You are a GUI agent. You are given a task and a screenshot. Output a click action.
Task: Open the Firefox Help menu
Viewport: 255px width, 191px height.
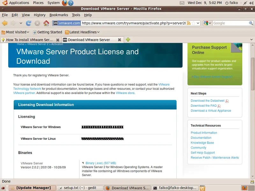88,15
